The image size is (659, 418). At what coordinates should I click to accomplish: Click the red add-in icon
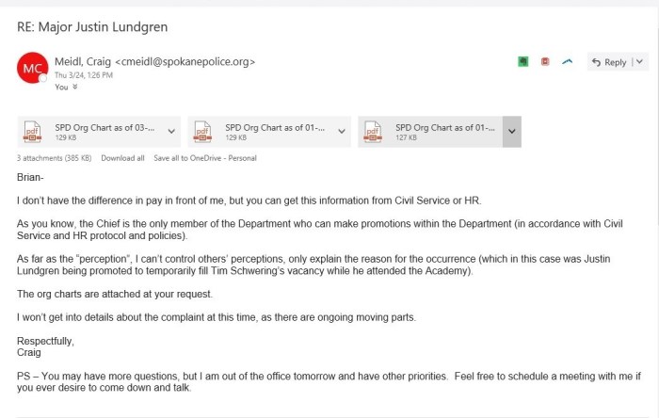point(545,61)
